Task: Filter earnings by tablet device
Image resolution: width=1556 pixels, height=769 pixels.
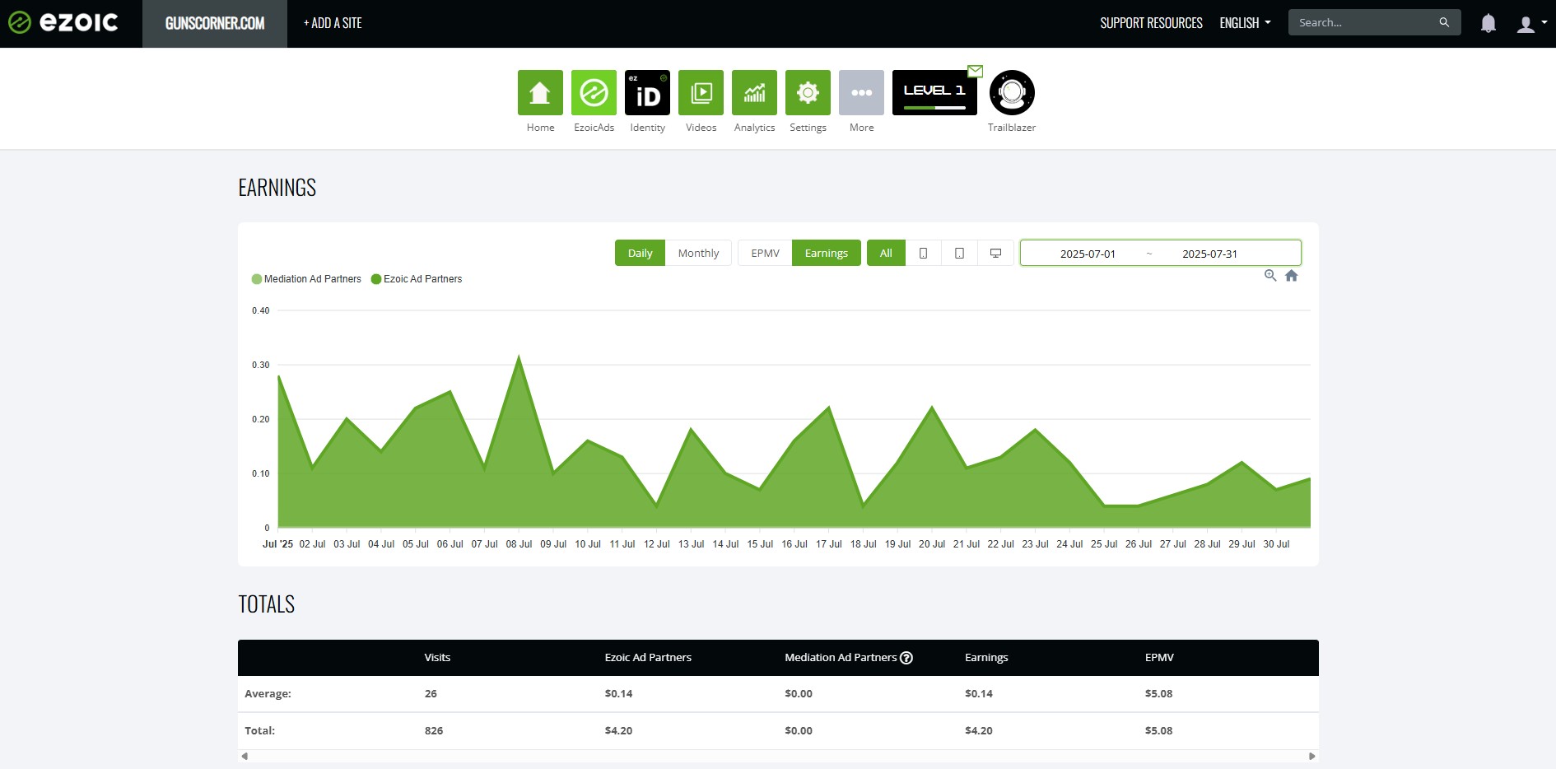Action: pyautogui.click(x=960, y=253)
